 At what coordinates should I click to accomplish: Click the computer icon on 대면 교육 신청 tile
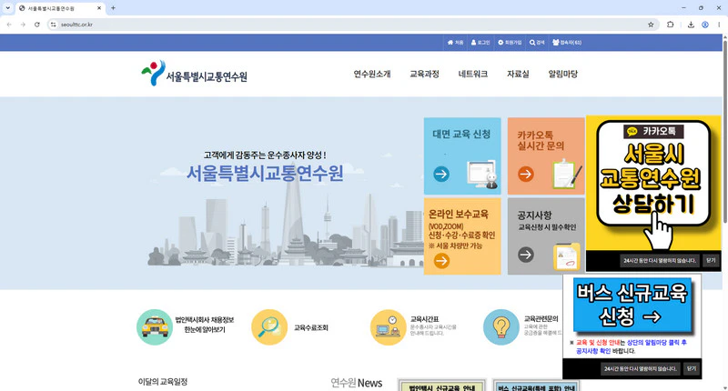click(x=482, y=174)
